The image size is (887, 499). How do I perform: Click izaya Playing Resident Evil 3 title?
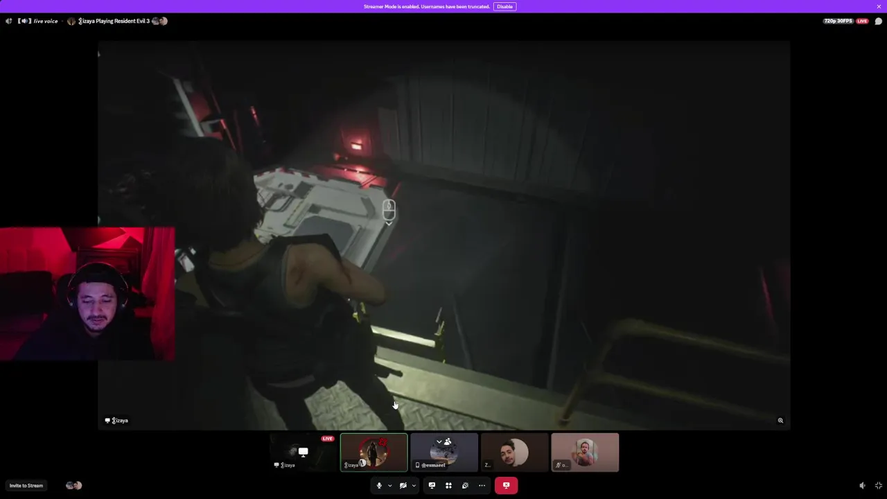tap(113, 21)
